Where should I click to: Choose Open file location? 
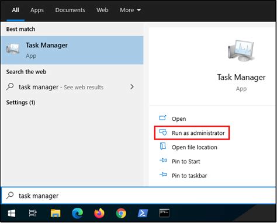click(x=195, y=147)
